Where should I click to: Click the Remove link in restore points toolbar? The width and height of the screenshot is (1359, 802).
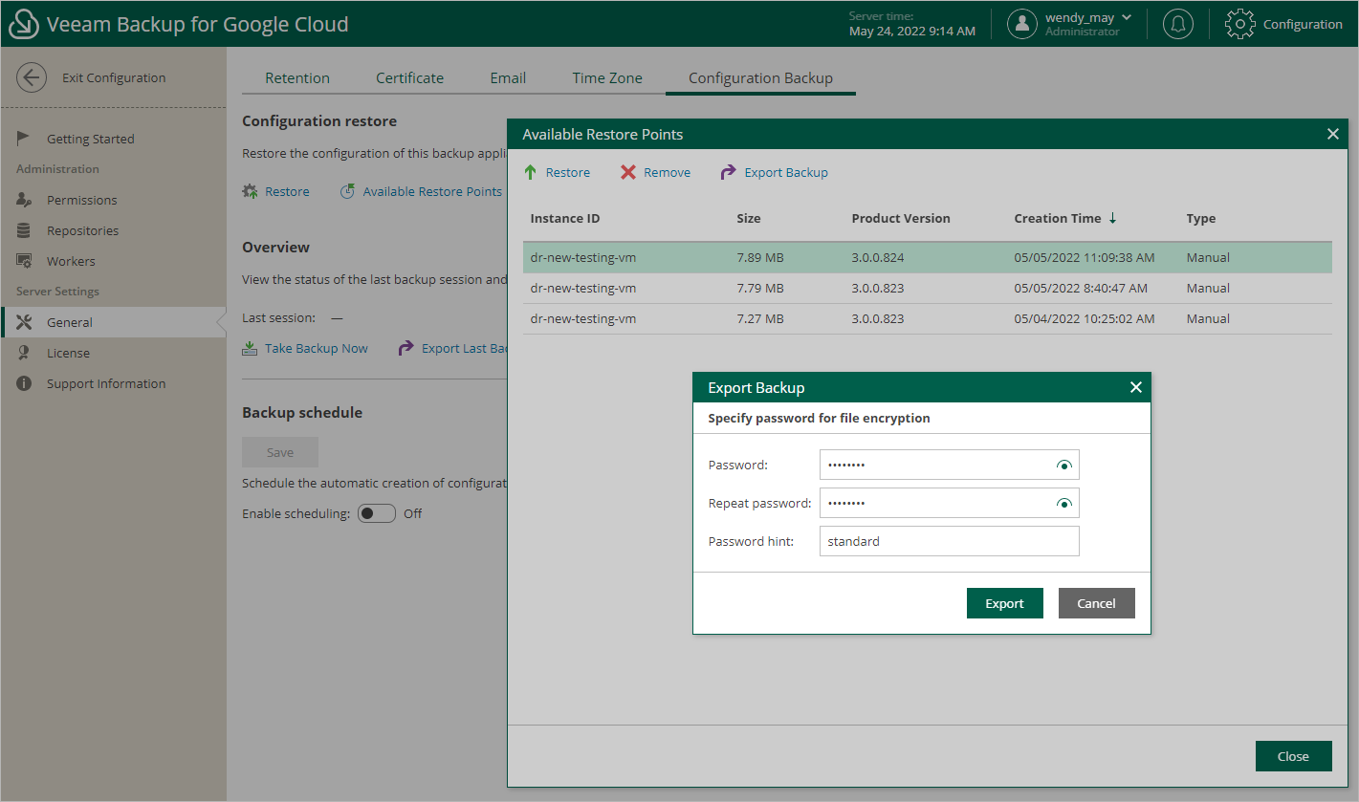667,172
